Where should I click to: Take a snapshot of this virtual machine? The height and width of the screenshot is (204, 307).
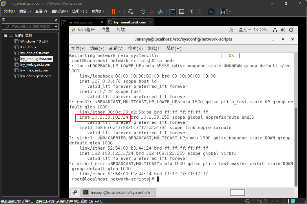(x=143, y=12)
